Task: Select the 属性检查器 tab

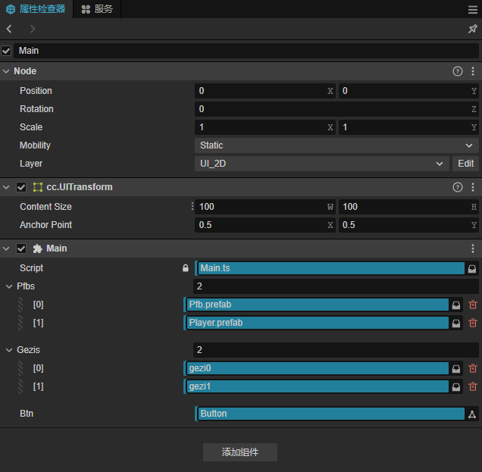Action: [35, 9]
